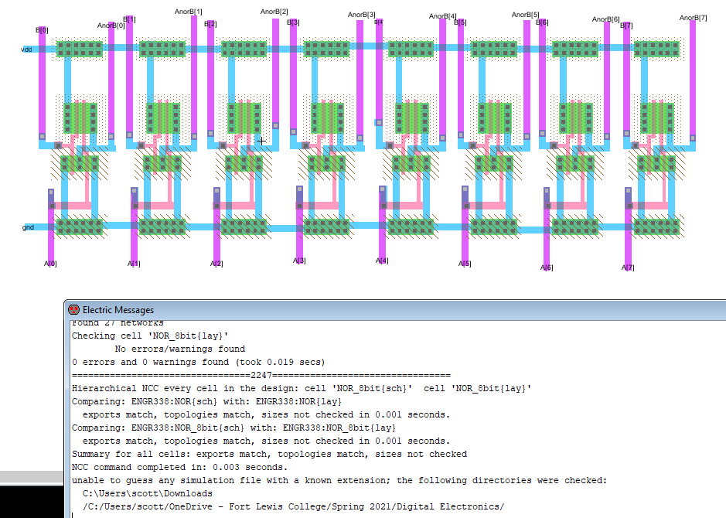This screenshot has width=726, height=518.
Task: Select the A[7] export label
Action: 628,268
